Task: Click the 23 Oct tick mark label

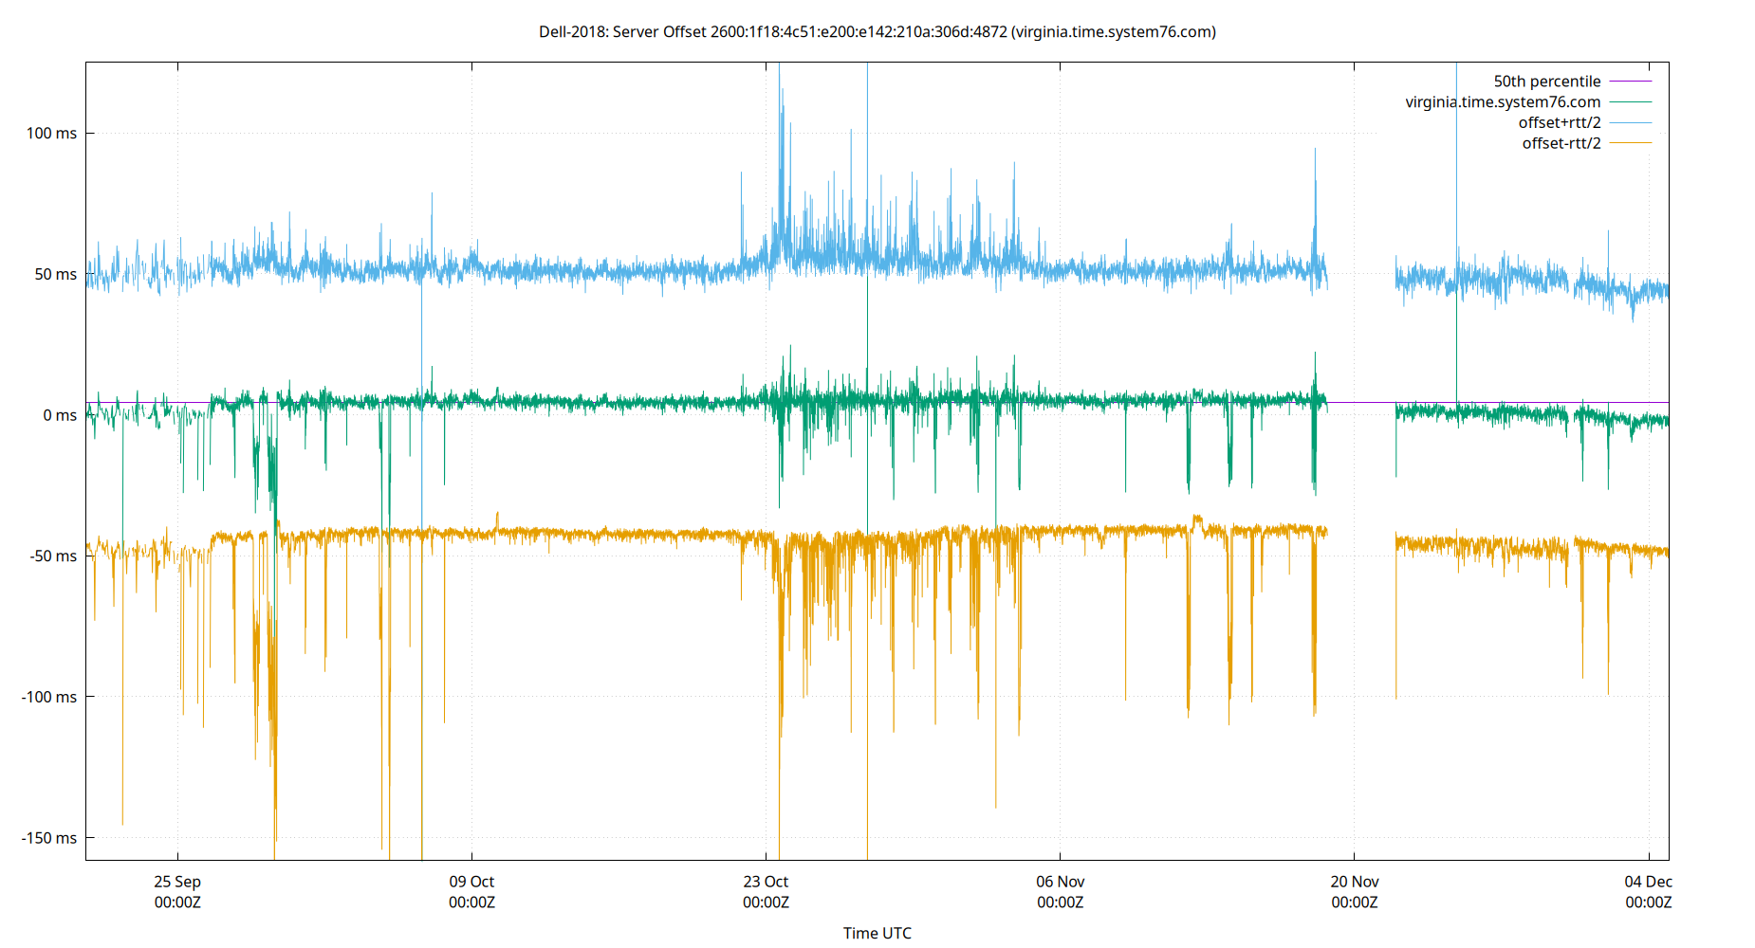Action: click(x=765, y=882)
